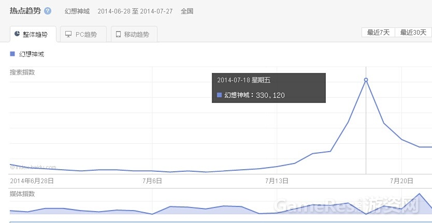
Task: Switch to the 整体趋势 tab
Action: 33,34
